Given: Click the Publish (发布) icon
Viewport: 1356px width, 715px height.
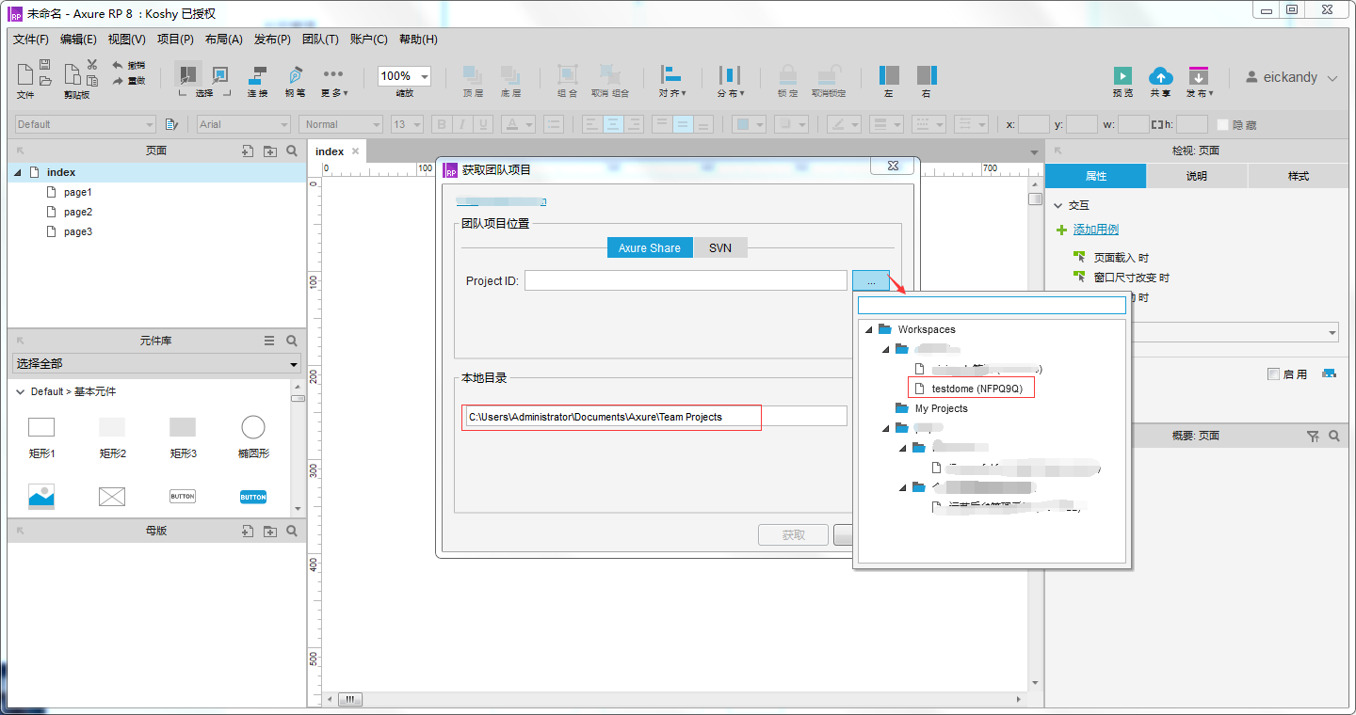Looking at the screenshot, I should click(1198, 75).
